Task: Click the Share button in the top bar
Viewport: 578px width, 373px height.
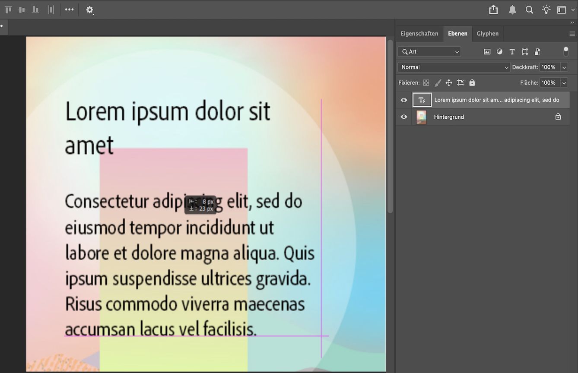Action: 493,9
